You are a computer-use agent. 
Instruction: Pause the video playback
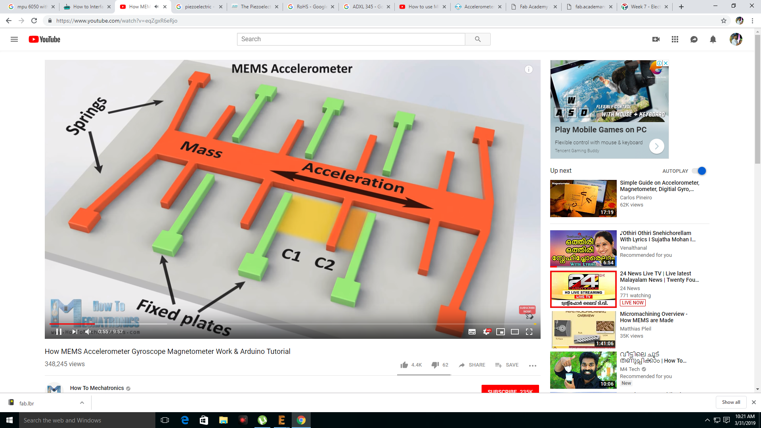pyautogui.click(x=59, y=332)
